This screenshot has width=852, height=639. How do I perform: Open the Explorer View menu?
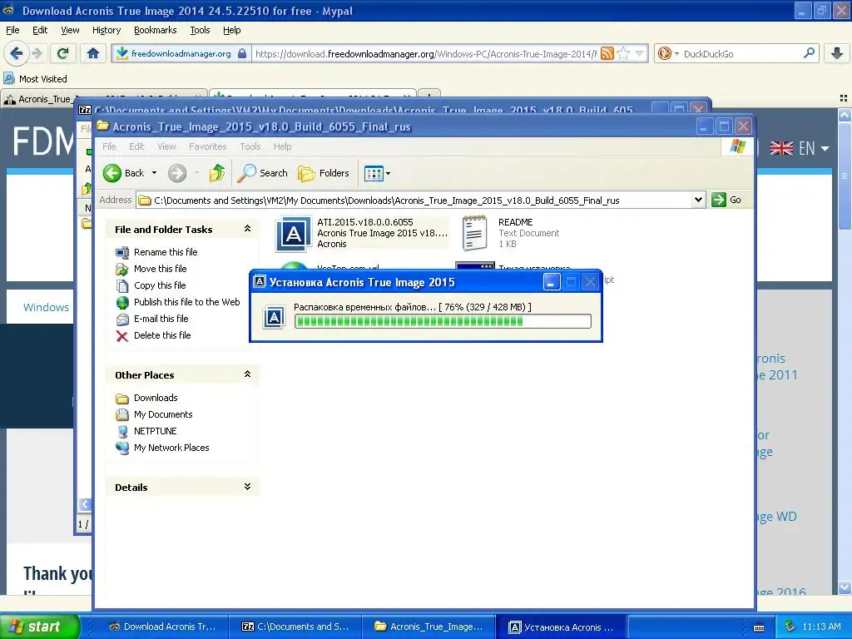pos(166,146)
